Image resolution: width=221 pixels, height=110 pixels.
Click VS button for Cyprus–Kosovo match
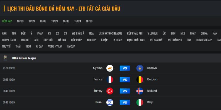[125, 68]
